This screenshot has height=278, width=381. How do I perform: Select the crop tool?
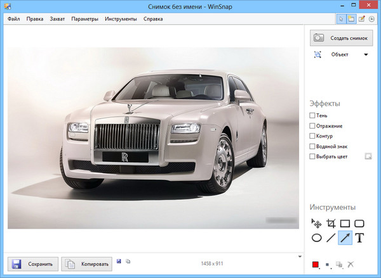[x=330, y=224]
